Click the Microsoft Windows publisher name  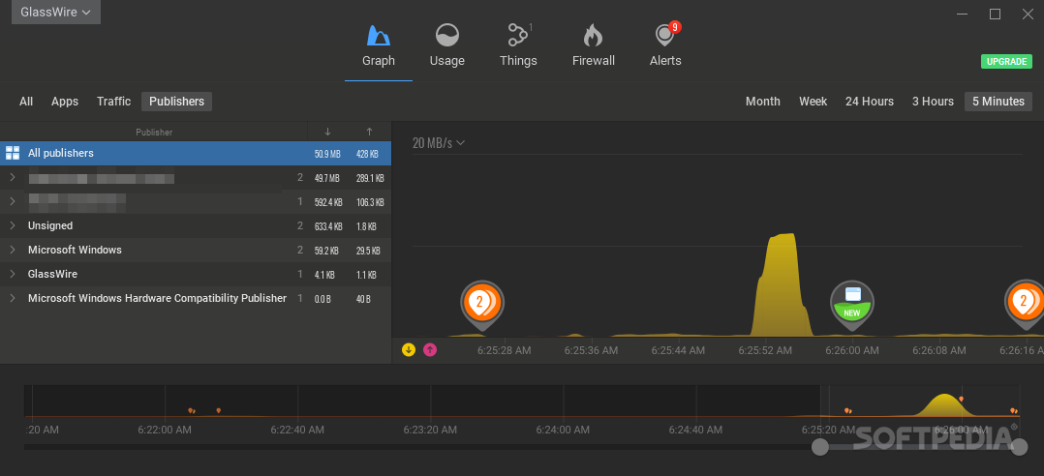point(75,250)
